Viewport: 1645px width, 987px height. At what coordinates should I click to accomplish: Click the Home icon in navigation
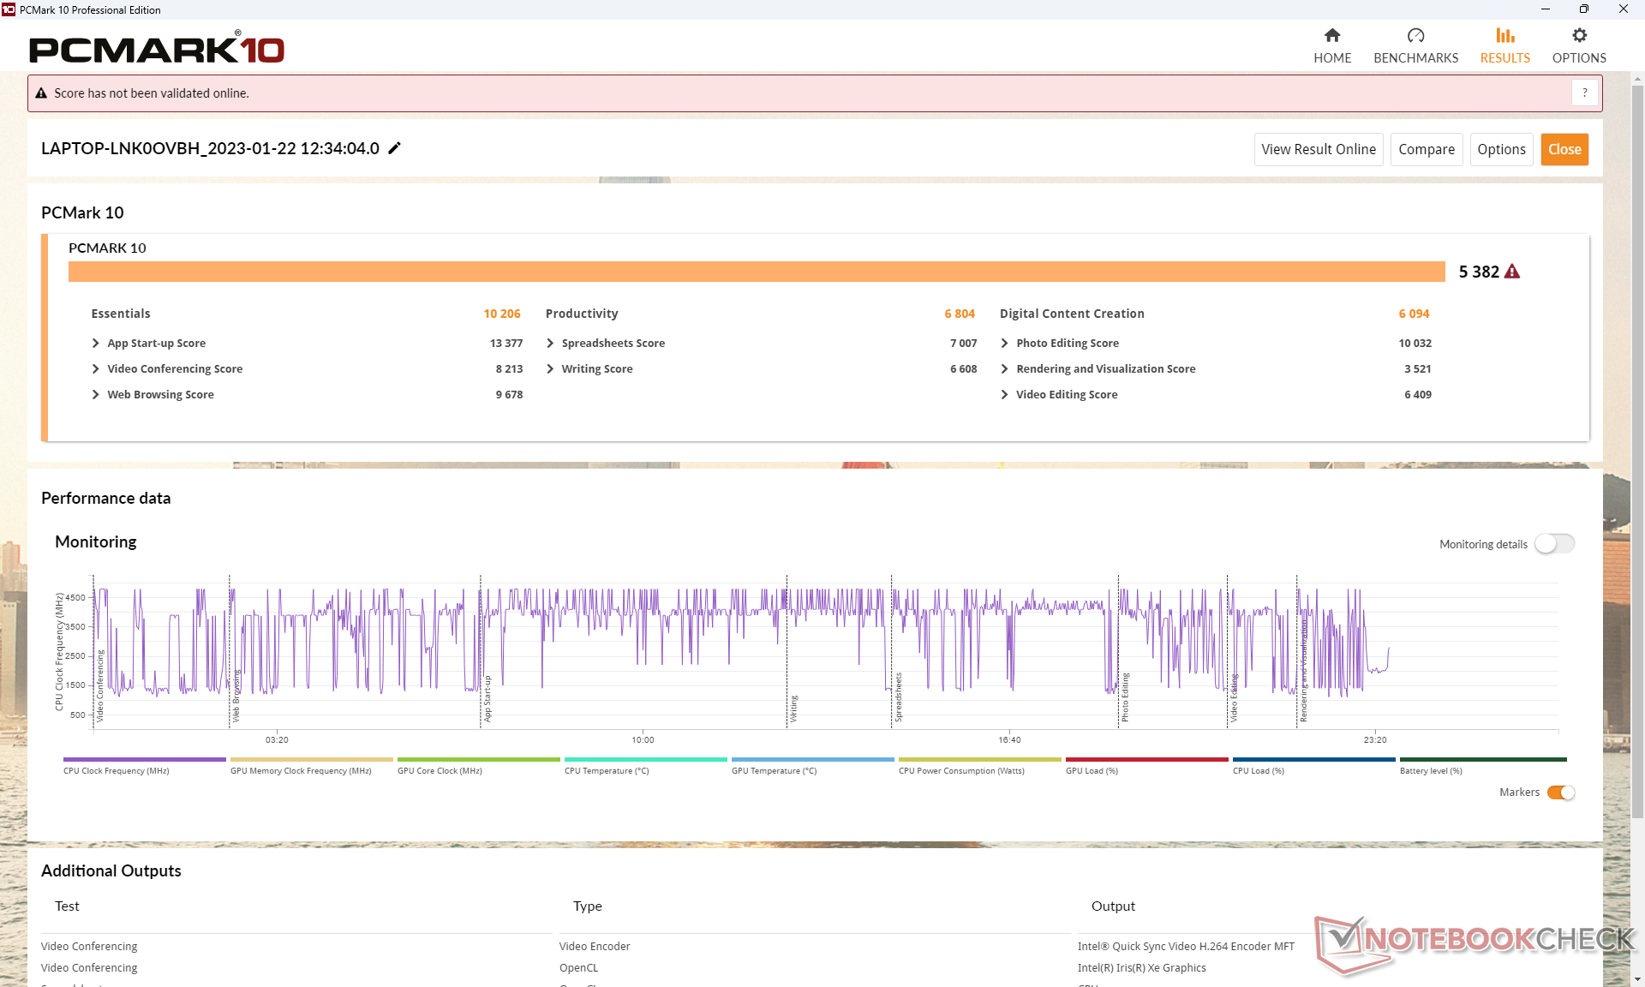coord(1331,36)
